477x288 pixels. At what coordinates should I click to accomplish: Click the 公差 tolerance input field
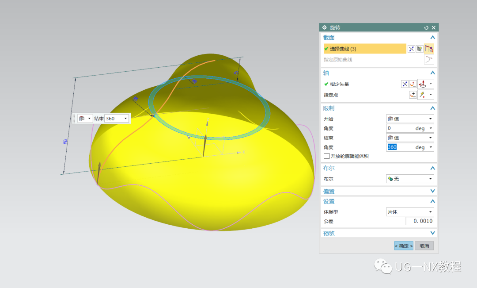click(x=420, y=221)
